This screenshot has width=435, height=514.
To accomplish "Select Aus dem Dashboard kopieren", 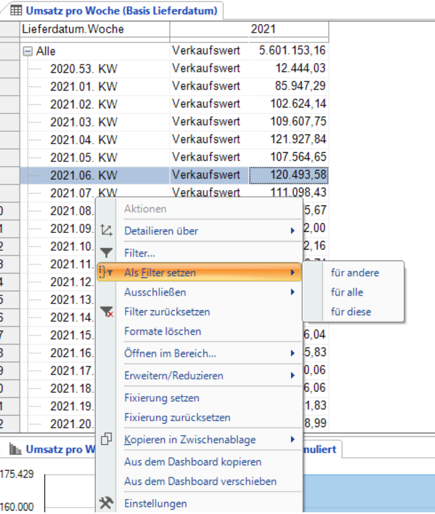I will coord(199,461).
